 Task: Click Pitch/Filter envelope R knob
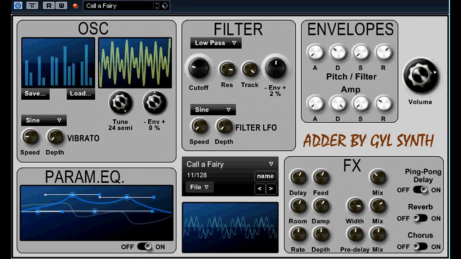[383, 53]
